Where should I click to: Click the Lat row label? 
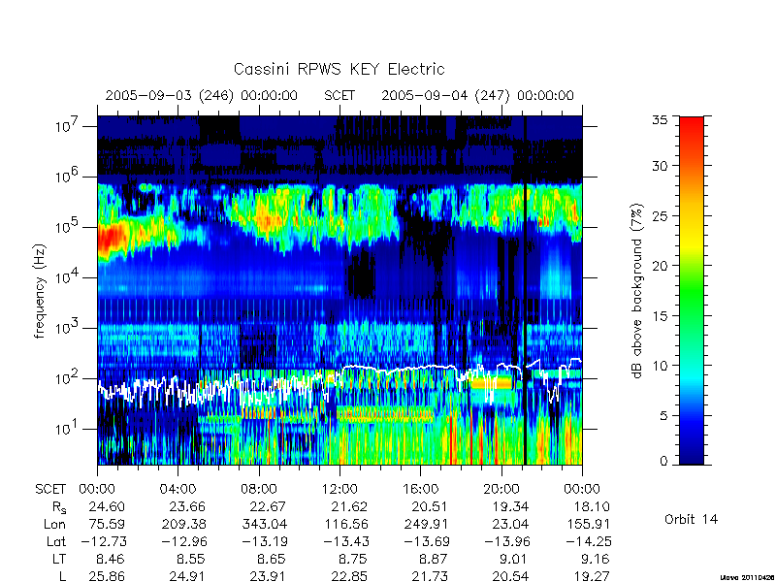[56, 541]
